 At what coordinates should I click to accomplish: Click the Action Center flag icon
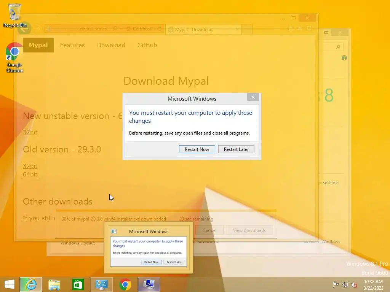pyautogui.click(x=336, y=284)
